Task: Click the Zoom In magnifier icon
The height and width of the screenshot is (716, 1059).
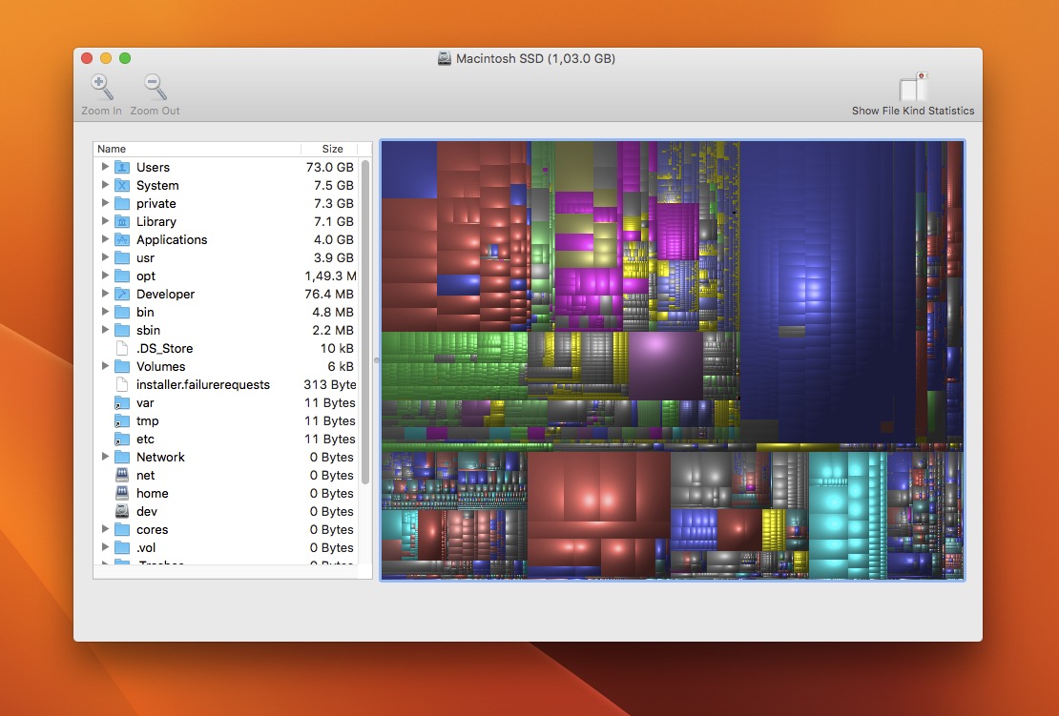Action: [101, 87]
